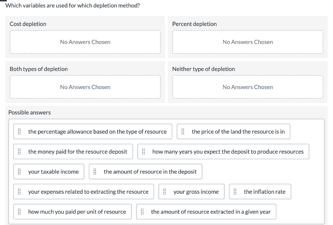Select the 'your gross income' answer chip
The width and height of the screenshot is (333, 225).
[192, 192]
